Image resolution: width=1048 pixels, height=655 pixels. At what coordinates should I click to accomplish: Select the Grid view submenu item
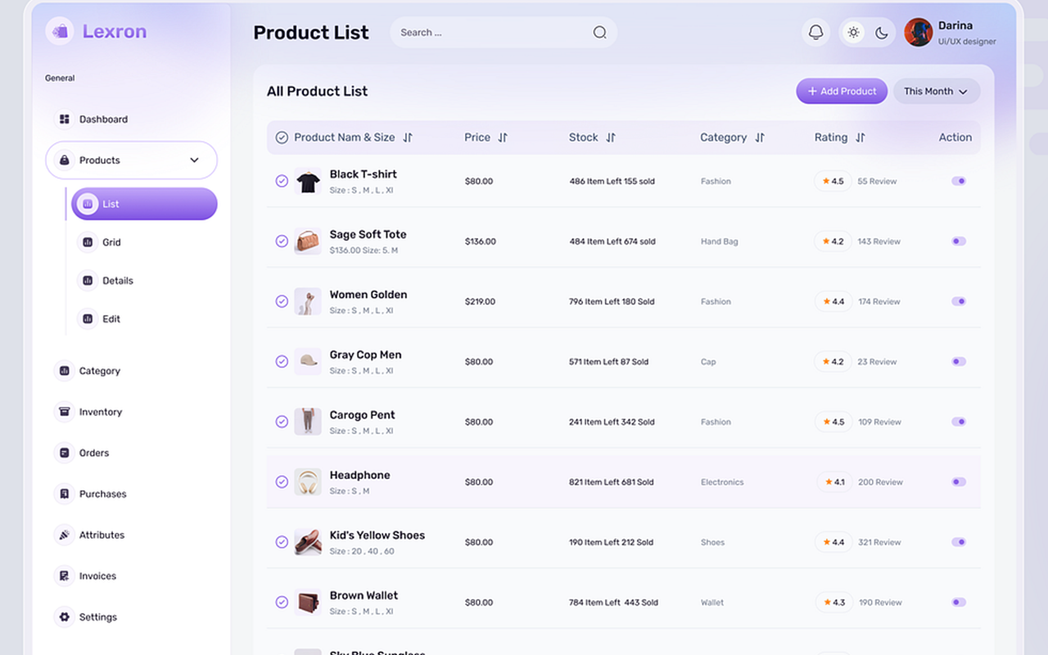point(111,242)
